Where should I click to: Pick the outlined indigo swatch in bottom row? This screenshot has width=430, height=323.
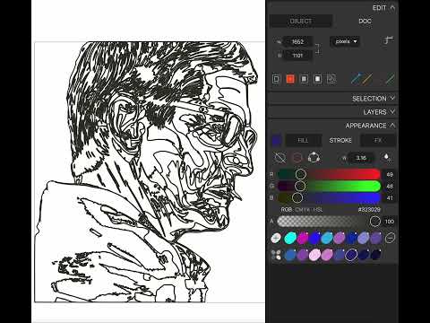(351, 255)
